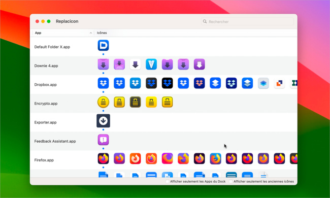
Task: Choose the black Dropbox icon with blue logo
Action: tap(167, 83)
